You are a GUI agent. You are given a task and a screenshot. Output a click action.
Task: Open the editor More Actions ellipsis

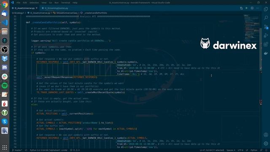(258, 8)
